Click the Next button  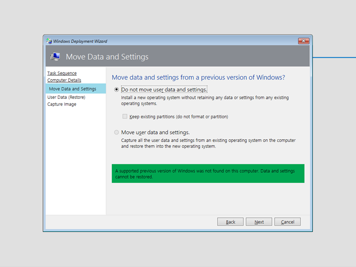click(x=259, y=222)
